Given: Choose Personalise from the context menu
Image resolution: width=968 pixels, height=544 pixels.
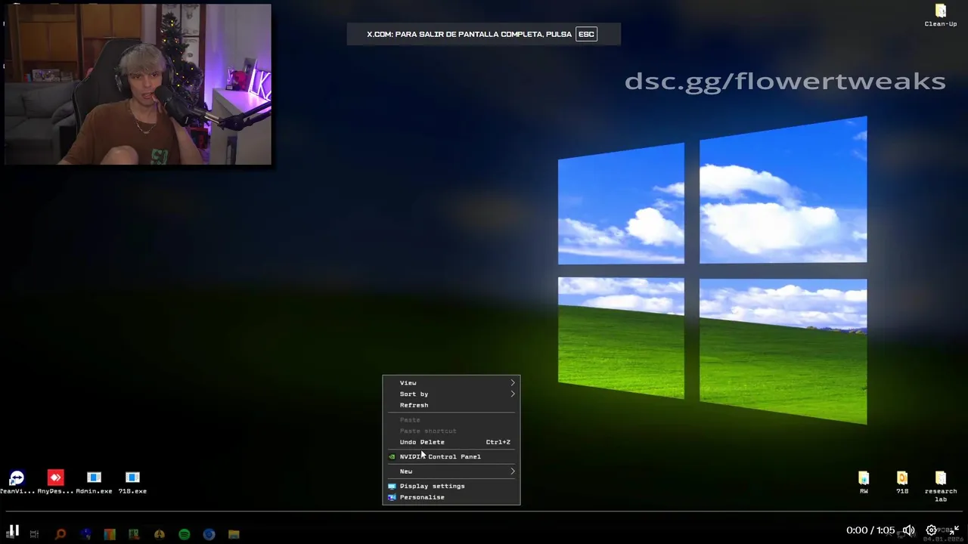Looking at the screenshot, I should 451,497.
